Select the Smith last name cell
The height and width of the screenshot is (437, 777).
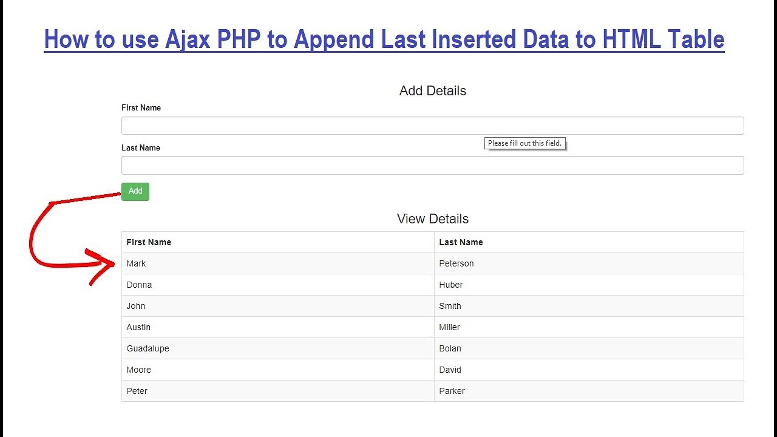click(450, 306)
